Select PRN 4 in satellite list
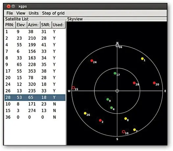 tap(35, 45)
